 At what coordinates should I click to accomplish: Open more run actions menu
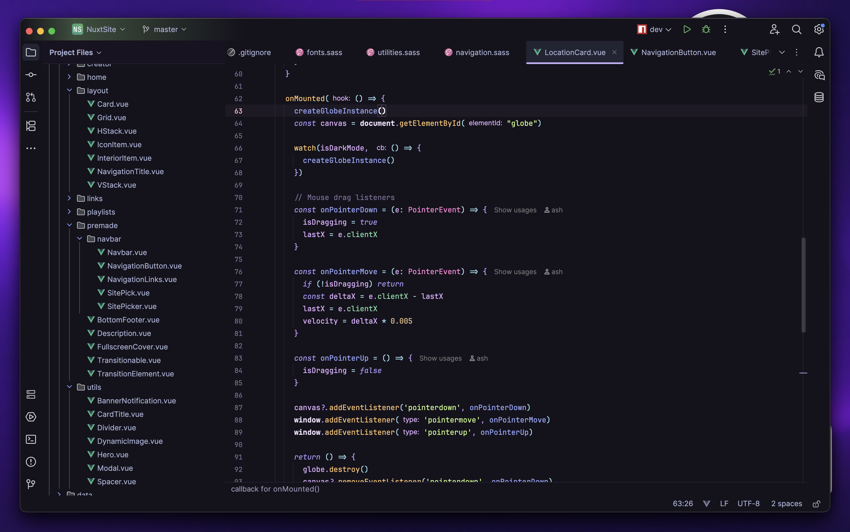(725, 29)
